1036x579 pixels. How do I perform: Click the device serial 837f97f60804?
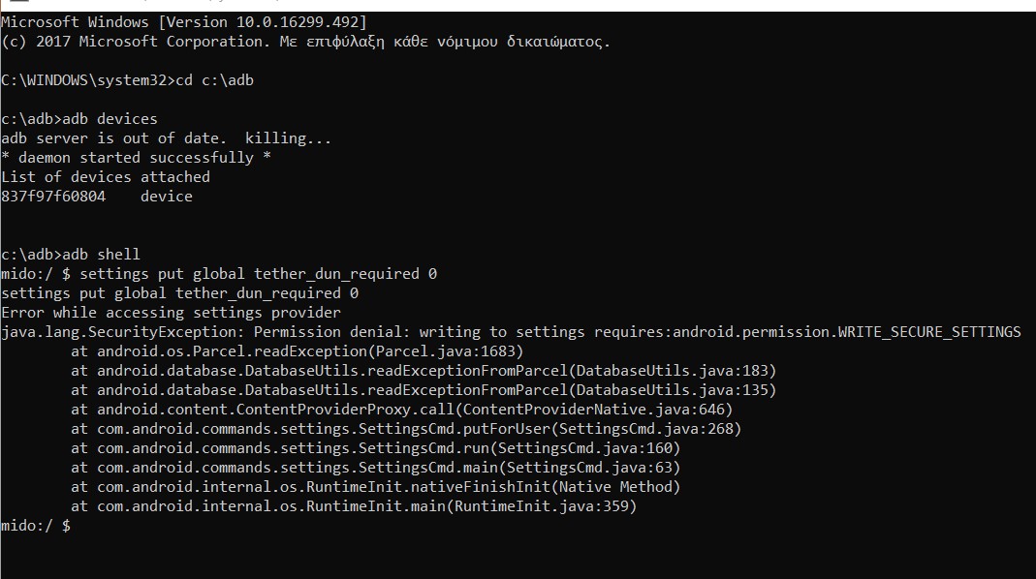53,197
